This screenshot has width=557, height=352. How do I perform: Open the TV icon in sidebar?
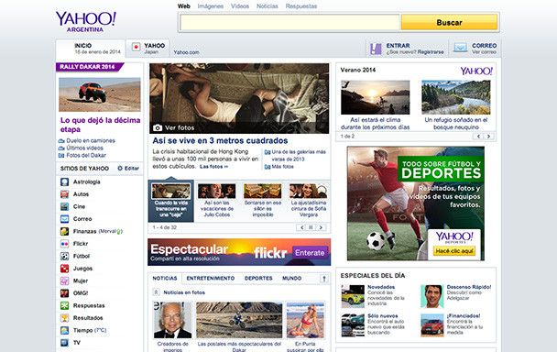(64, 343)
